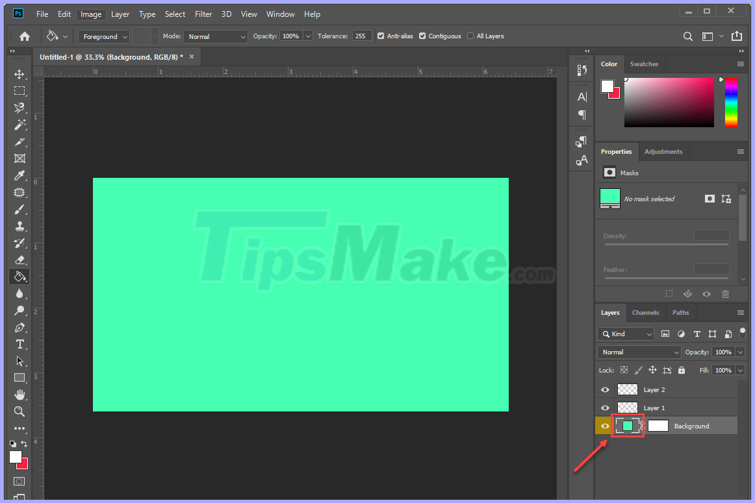Toggle the Contiguous checkbox
Screen dimensions: 755x503
[422, 36]
